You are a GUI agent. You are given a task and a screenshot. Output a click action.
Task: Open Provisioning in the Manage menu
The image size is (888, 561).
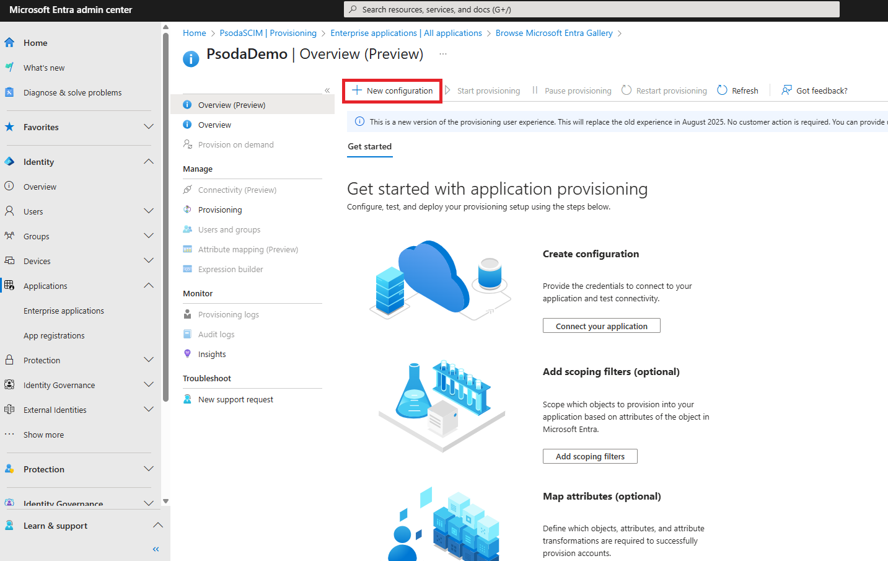click(x=220, y=210)
